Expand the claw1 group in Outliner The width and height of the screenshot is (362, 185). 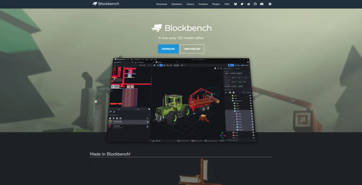pos(236,127)
